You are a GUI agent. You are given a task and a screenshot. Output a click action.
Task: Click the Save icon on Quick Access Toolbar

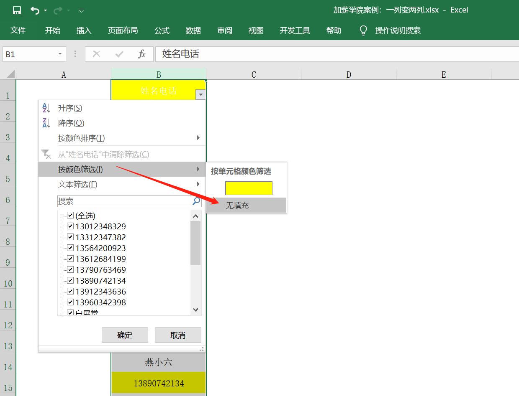tap(16, 10)
